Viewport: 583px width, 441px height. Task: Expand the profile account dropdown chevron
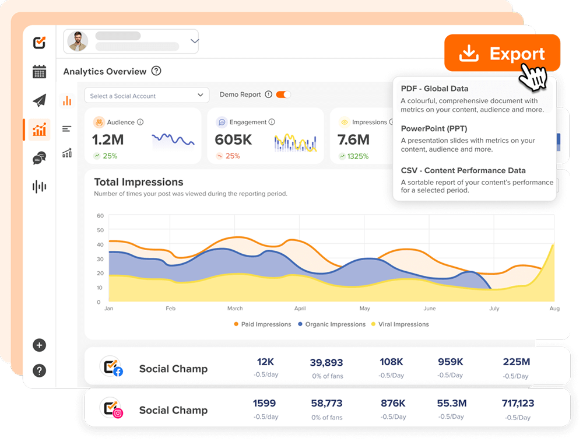194,42
